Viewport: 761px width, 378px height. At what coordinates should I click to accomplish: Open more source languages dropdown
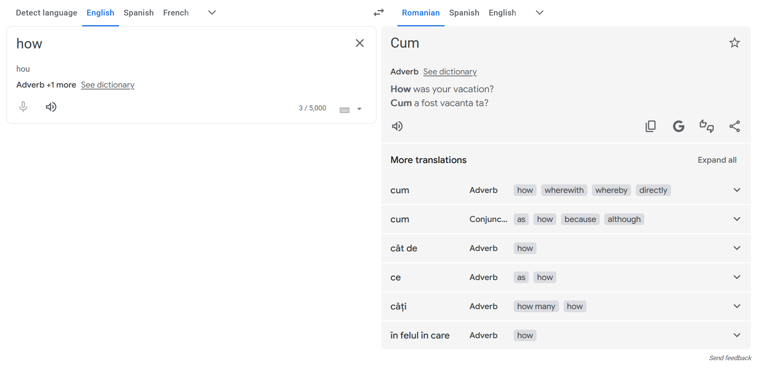tap(212, 13)
